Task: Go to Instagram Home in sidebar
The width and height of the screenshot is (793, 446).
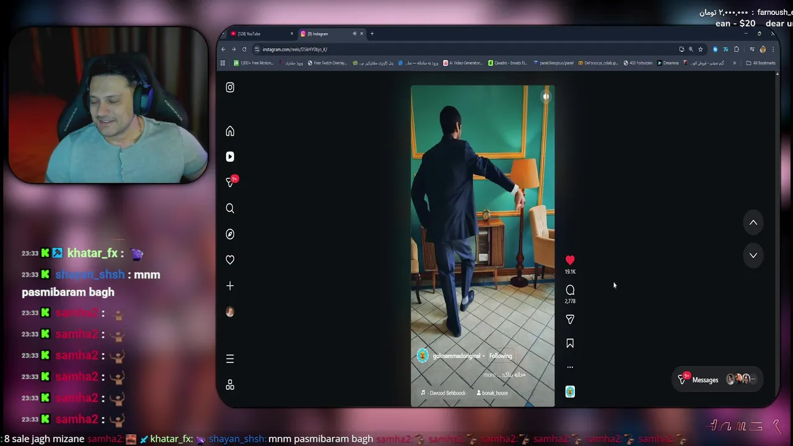Action: pyautogui.click(x=230, y=131)
